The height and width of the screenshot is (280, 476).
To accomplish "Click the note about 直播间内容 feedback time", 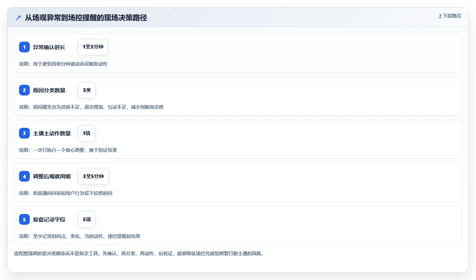I will coord(66,193).
